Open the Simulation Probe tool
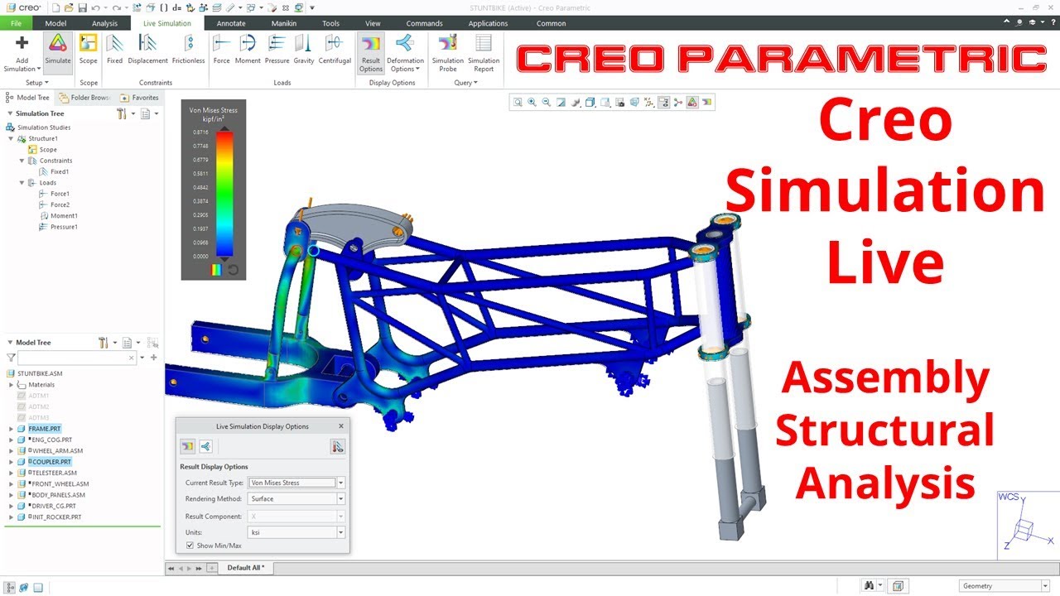This screenshot has width=1060, height=596. point(448,53)
